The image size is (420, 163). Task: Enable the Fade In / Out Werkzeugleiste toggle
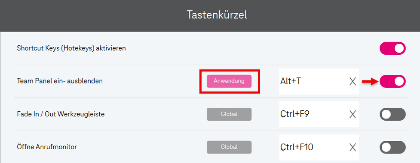coord(392,115)
